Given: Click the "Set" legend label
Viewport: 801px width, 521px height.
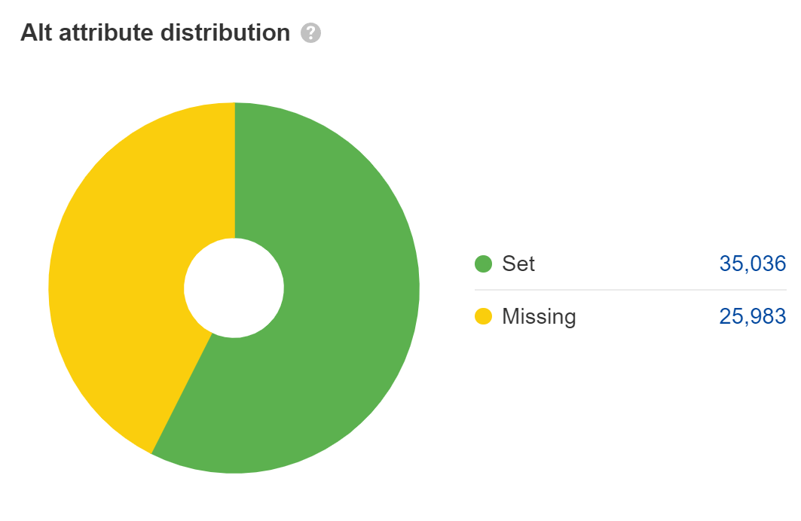Looking at the screenshot, I should pos(518,264).
